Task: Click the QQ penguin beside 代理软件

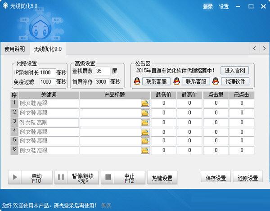Action: (x=216, y=81)
